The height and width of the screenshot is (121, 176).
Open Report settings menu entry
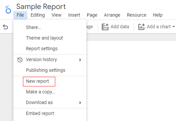[50, 49]
